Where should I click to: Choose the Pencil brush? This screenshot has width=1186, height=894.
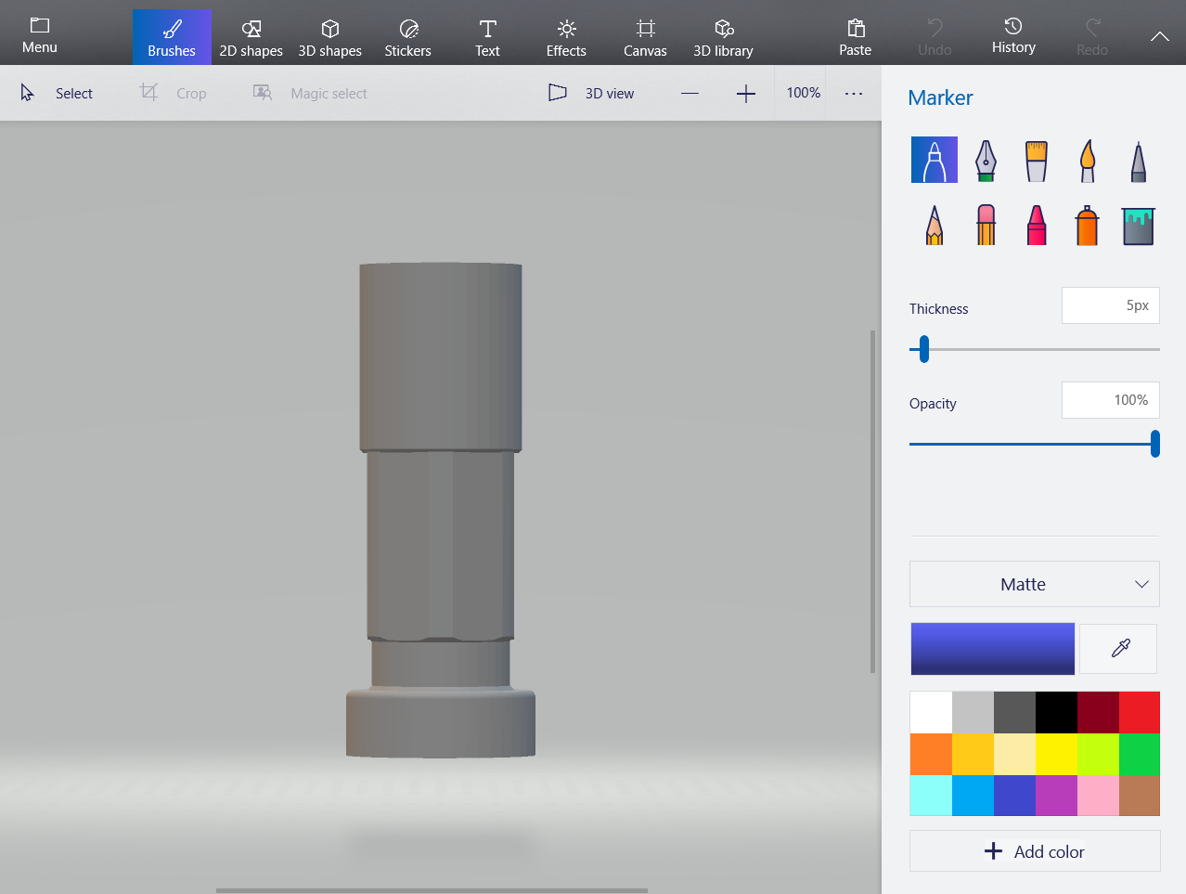(935, 226)
